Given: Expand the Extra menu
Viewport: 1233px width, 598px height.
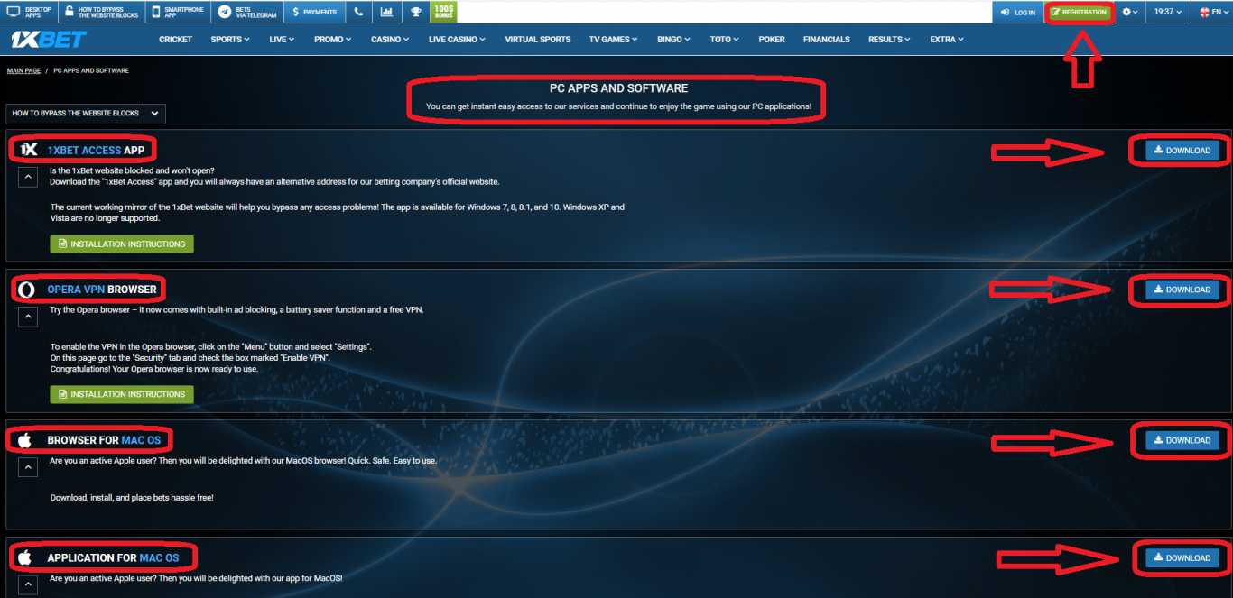Looking at the screenshot, I should (947, 40).
